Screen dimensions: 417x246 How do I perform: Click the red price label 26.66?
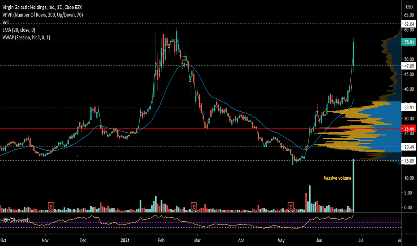pos(409,129)
